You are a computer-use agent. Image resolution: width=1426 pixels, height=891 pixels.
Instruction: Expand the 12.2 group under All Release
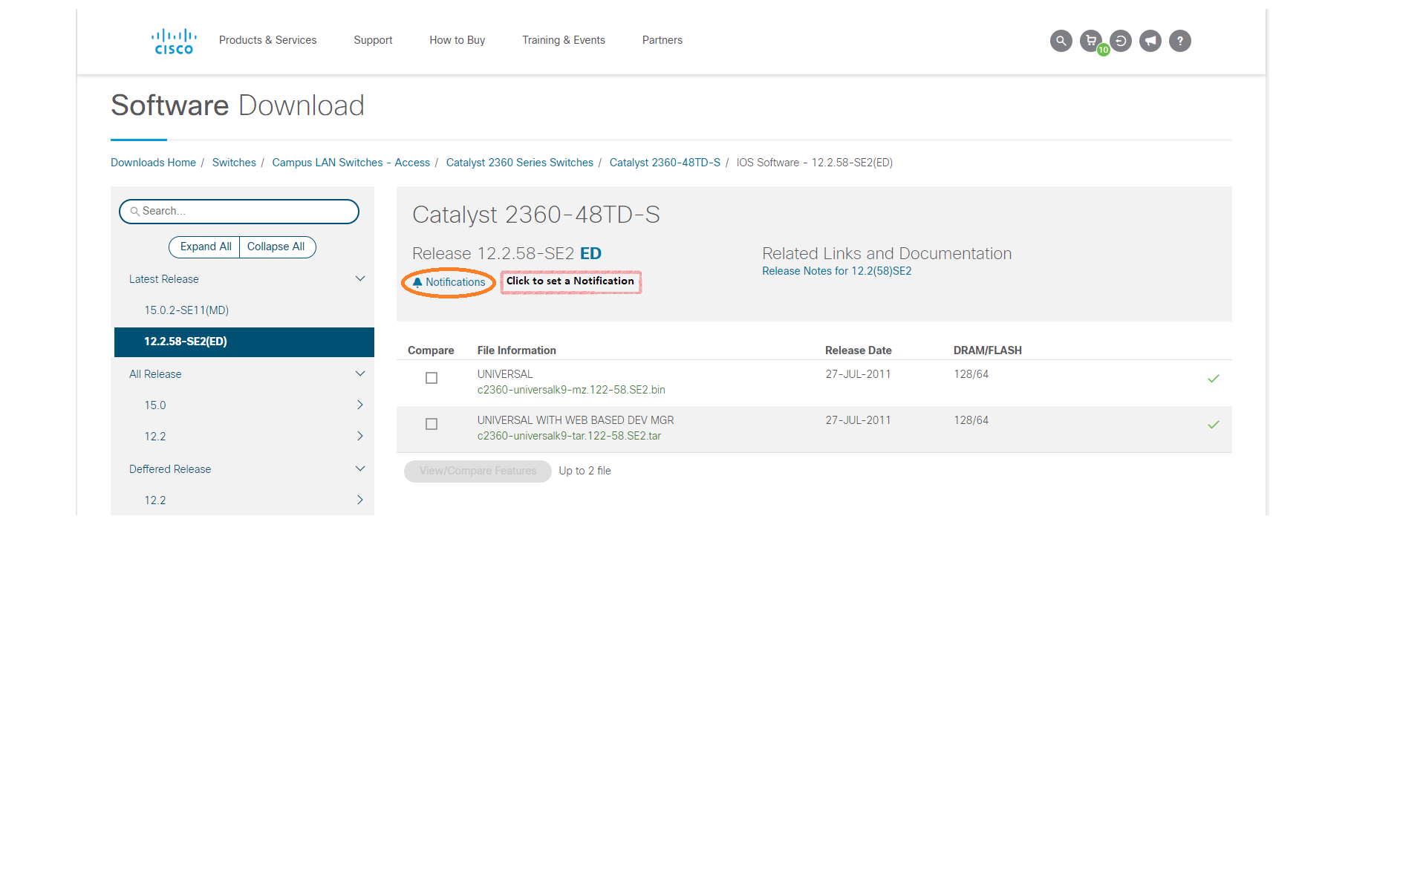pyautogui.click(x=360, y=436)
